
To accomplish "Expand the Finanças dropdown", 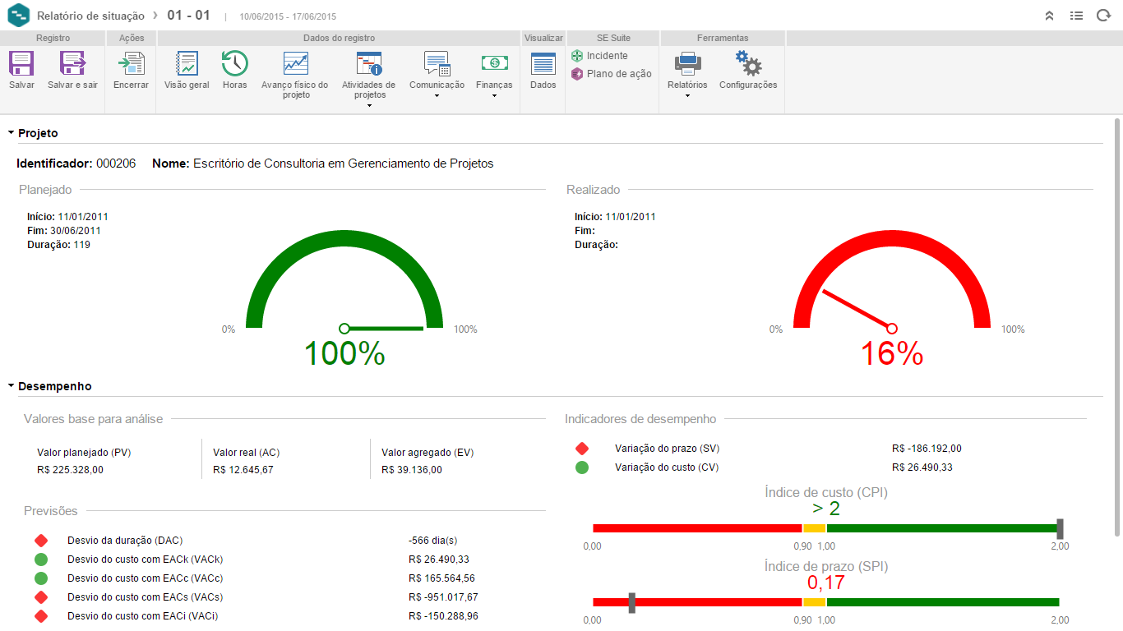I will pyautogui.click(x=494, y=95).
